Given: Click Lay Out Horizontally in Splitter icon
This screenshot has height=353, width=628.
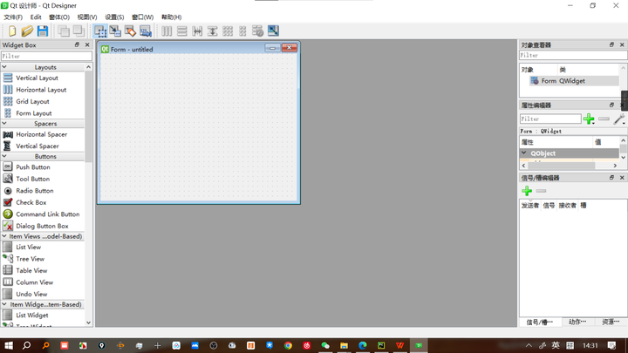Looking at the screenshot, I should tap(197, 31).
